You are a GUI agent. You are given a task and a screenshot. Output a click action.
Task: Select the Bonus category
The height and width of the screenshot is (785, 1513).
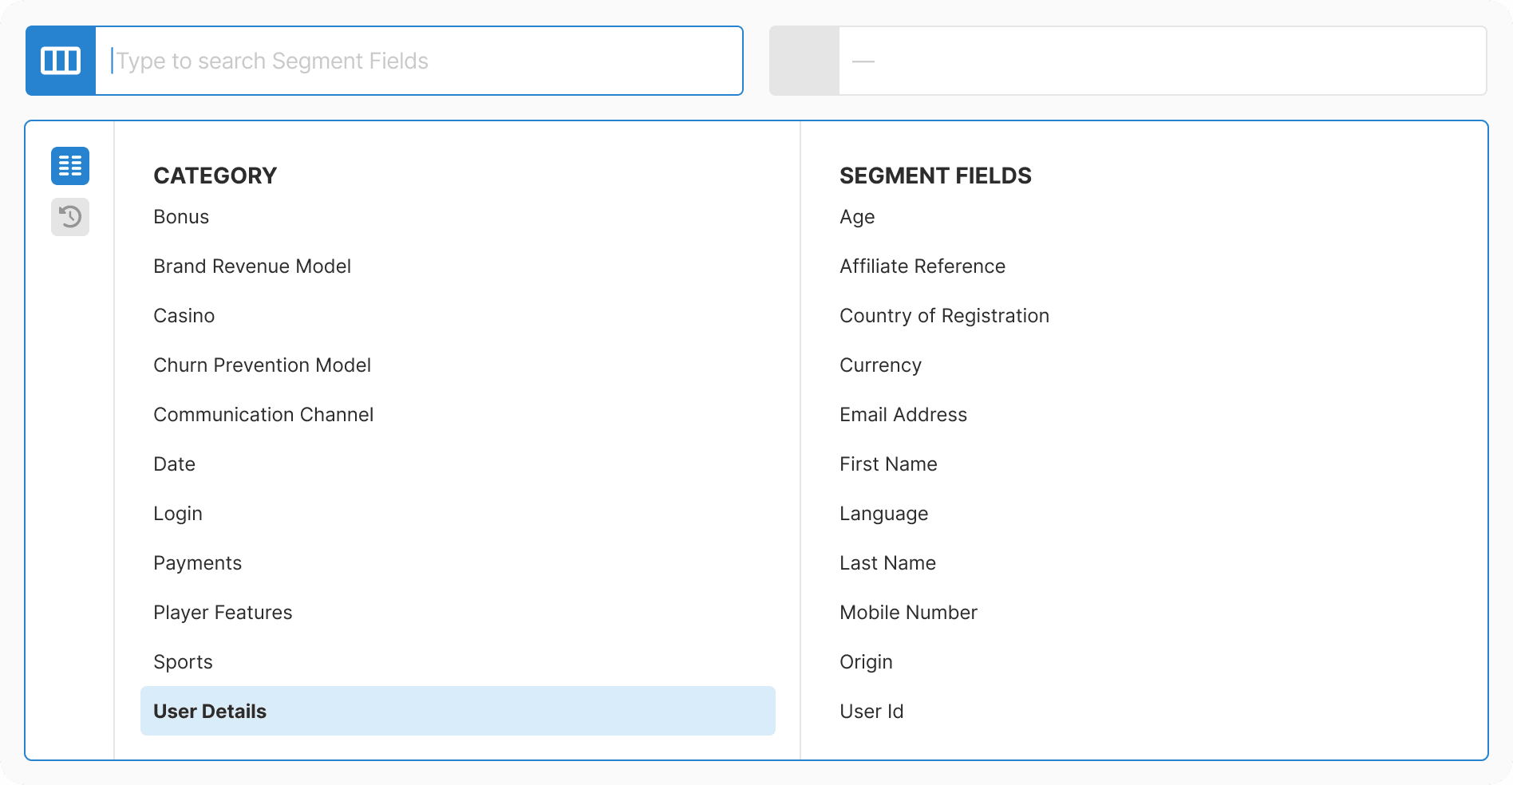click(181, 216)
